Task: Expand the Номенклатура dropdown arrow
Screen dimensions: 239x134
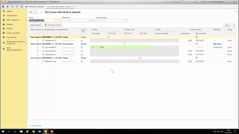Action: pos(124,20)
